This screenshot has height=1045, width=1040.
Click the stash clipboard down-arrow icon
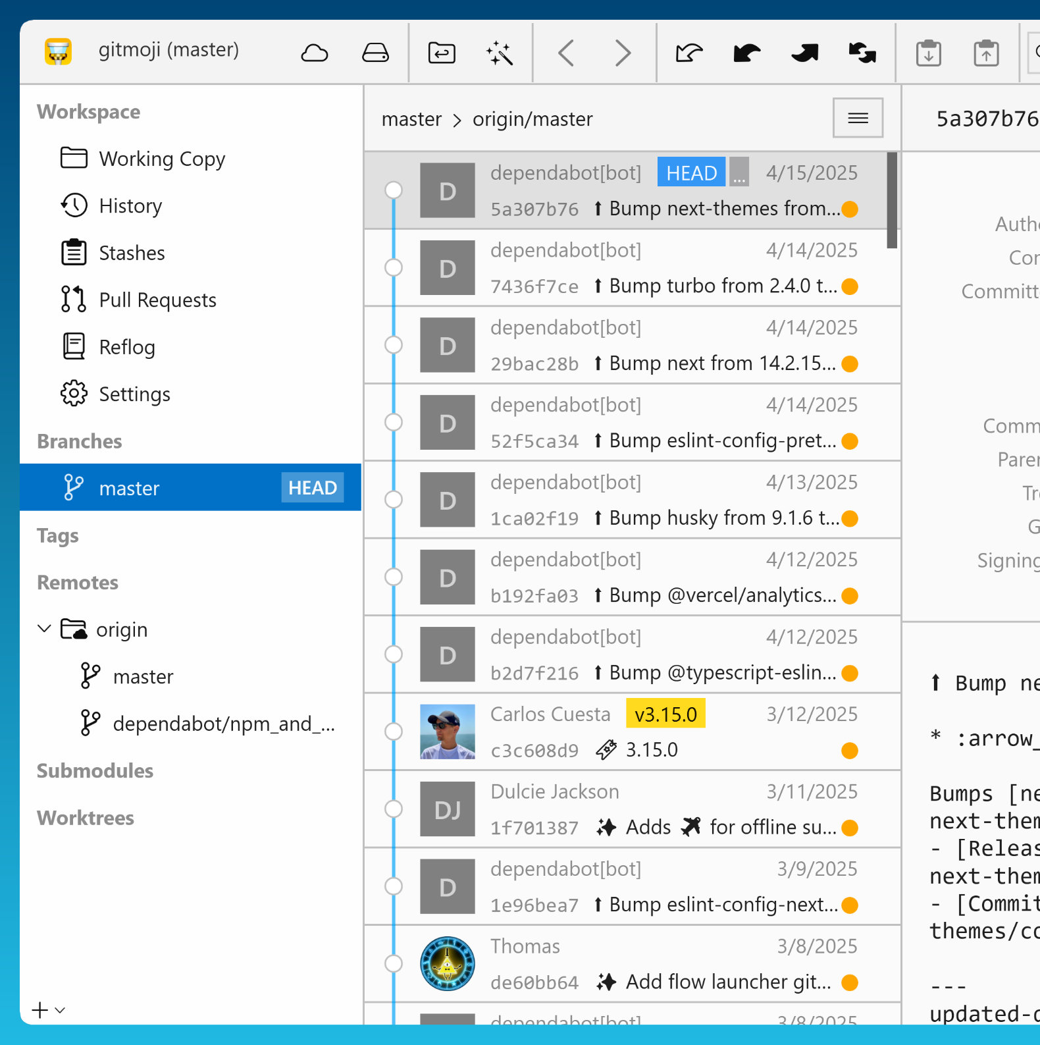[x=928, y=53]
